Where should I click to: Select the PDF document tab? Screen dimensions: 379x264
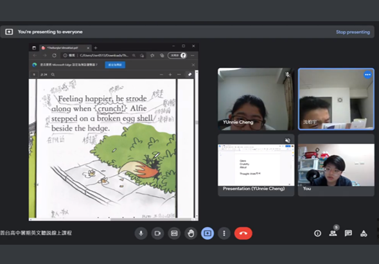[x=66, y=48]
